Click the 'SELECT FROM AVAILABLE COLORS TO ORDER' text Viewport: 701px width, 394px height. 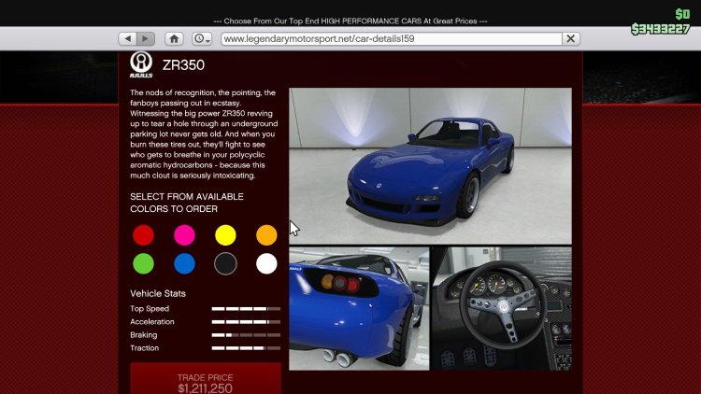coord(187,203)
